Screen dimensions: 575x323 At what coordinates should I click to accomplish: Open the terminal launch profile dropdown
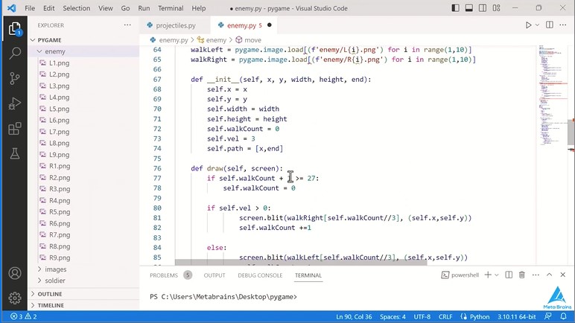click(497, 275)
